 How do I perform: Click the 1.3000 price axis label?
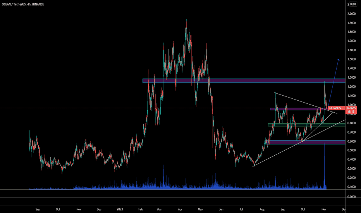click(351, 77)
